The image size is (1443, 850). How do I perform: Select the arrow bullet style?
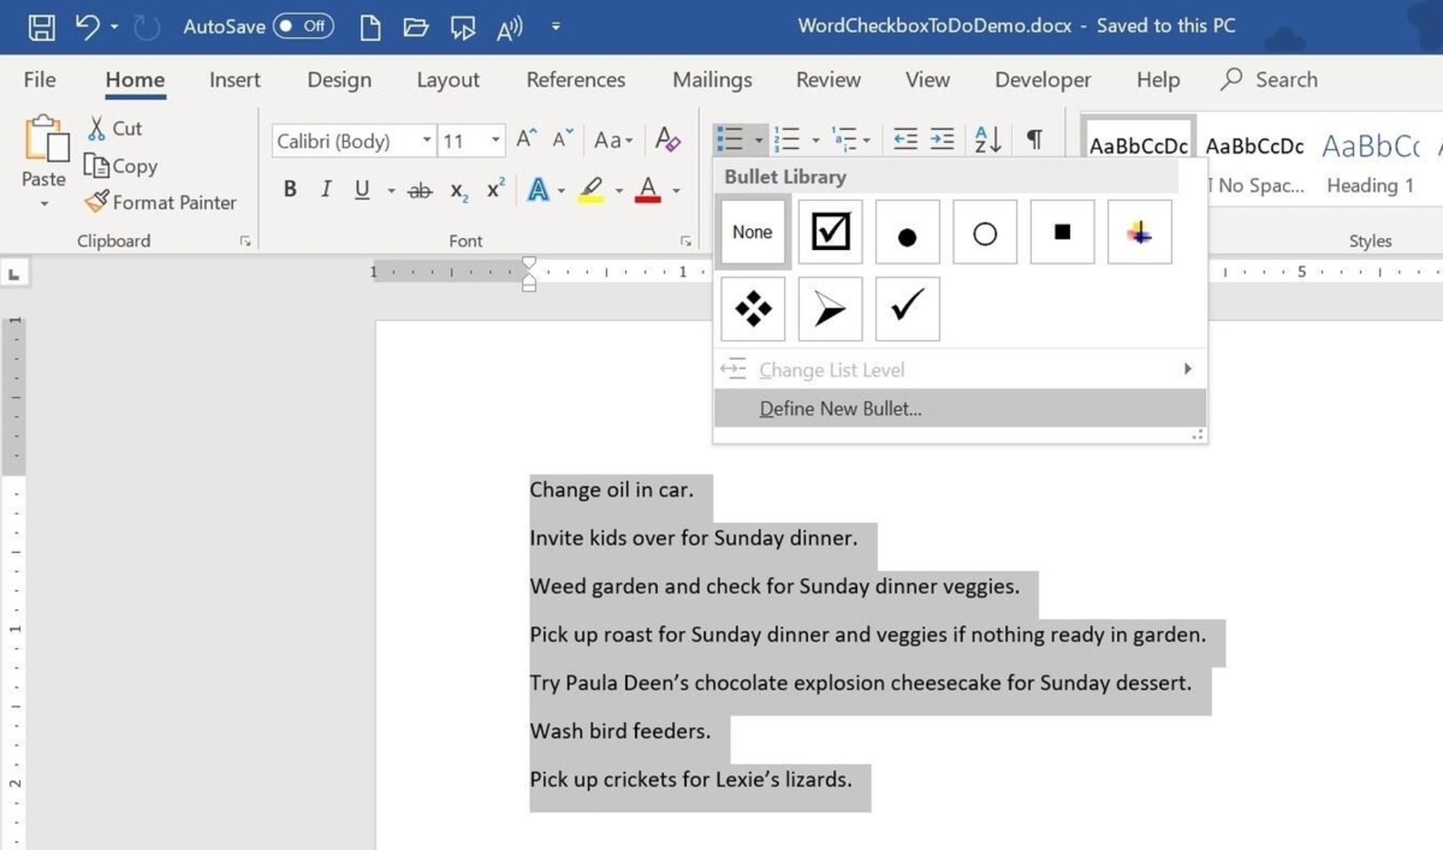tap(829, 309)
